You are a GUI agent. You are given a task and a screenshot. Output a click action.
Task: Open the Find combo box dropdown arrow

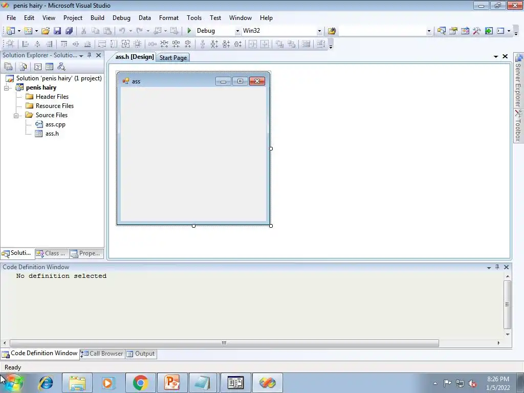tap(429, 31)
